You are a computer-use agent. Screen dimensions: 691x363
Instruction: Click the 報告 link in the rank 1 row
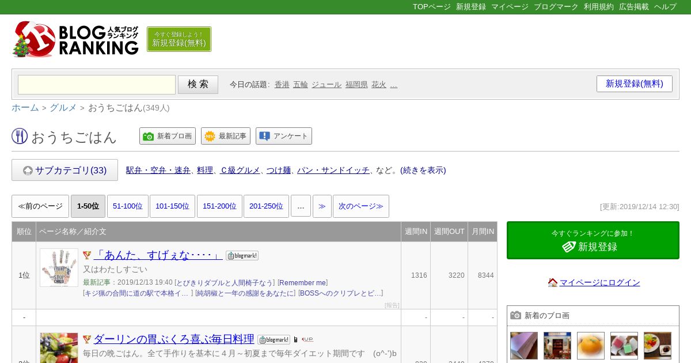coord(392,305)
